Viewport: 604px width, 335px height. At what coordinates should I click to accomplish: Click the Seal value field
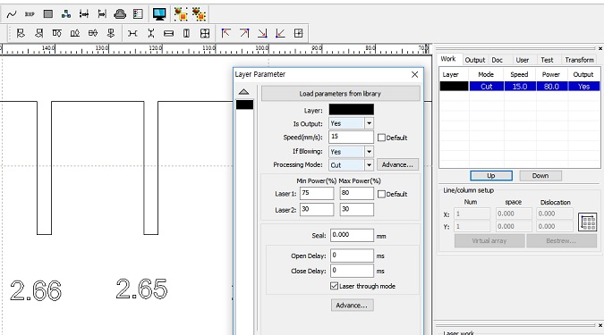point(352,235)
